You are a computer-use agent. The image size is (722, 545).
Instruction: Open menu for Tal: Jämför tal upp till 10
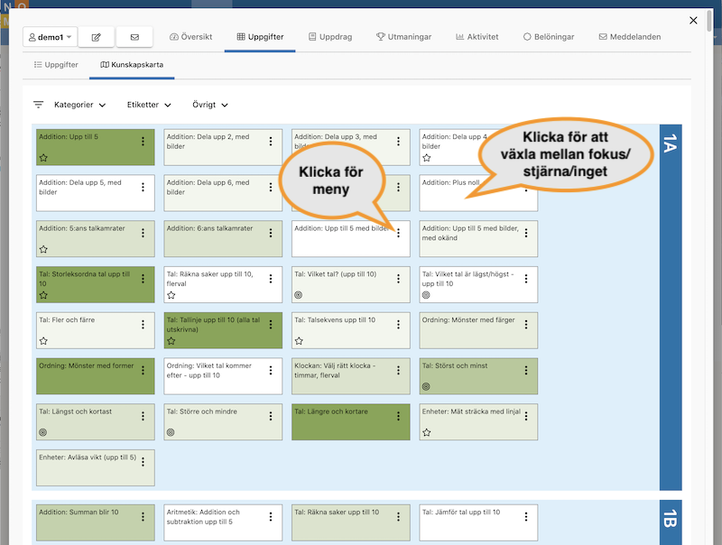click(526, 516)
